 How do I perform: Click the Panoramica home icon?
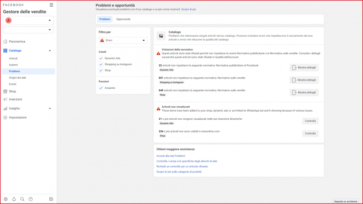(x=5, y=42)
